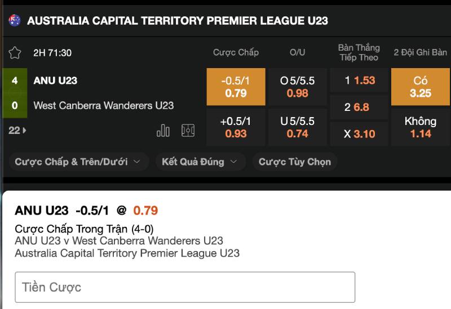
Task: Open the match statistics bar chart icon
Action: pos(163,131)
